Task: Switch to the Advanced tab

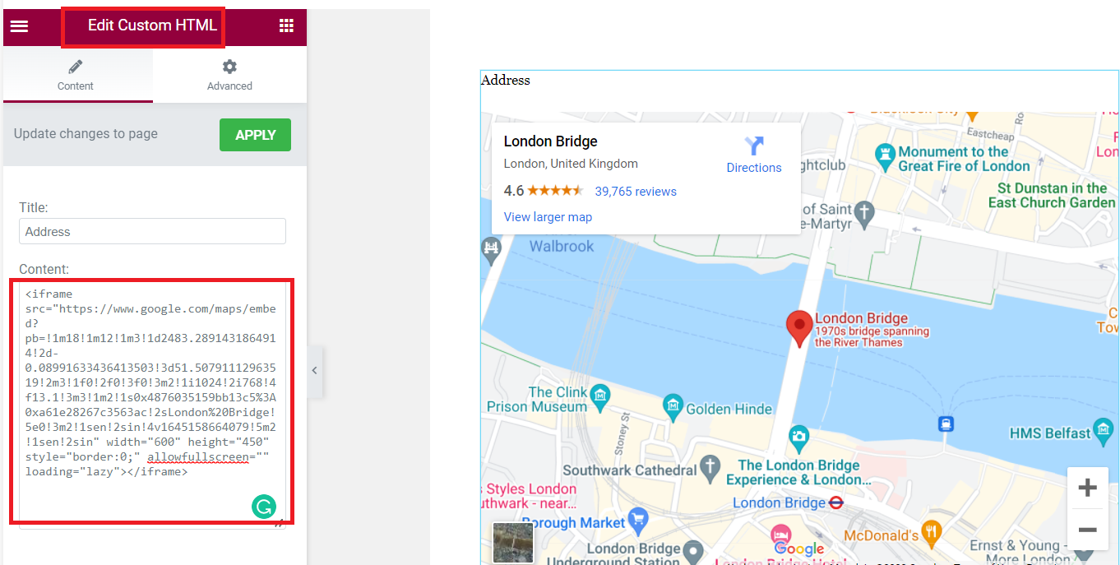Action: 229,75
